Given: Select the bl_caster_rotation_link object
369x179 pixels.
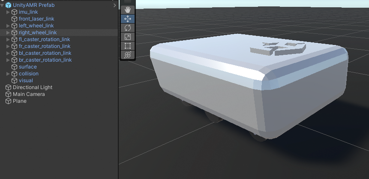Looking at the screenshot, I should coord(45,53).
